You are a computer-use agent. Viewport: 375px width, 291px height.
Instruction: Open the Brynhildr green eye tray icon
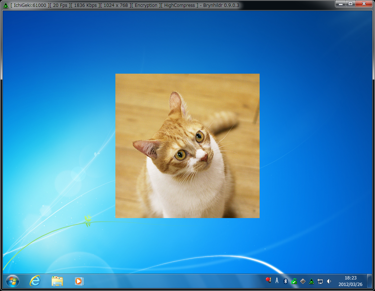pos(311,281)
